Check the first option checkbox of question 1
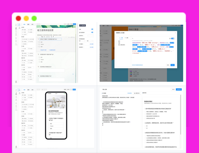 coord(39,42)
